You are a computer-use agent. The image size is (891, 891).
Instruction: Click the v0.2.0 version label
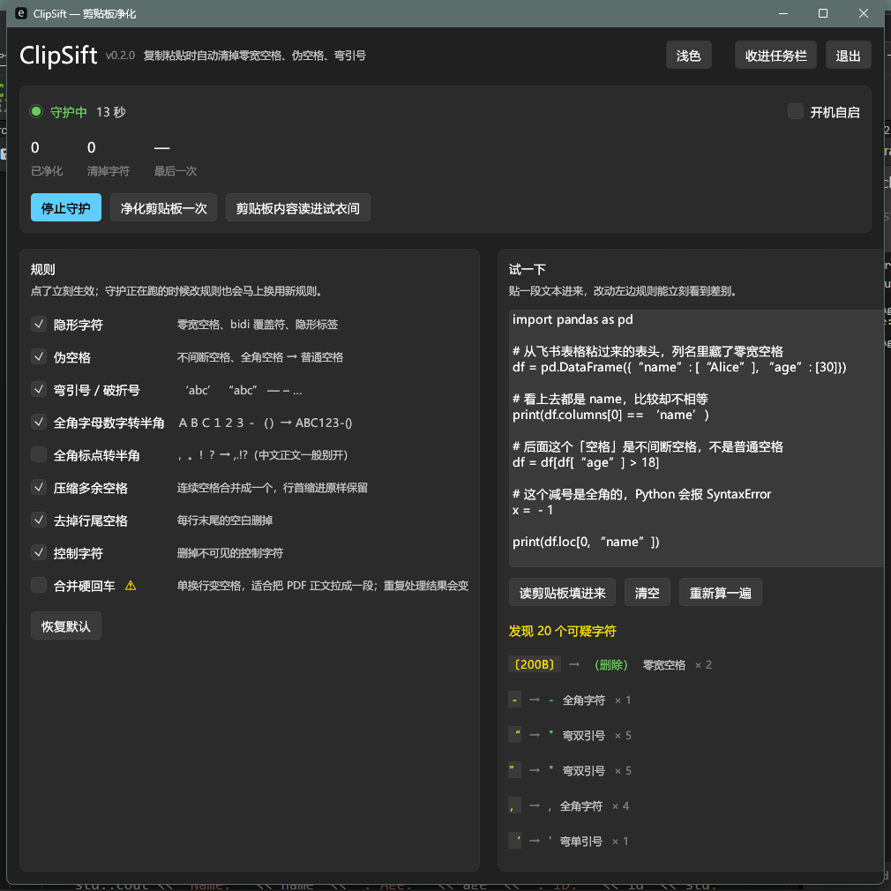(x=120, y=55)
